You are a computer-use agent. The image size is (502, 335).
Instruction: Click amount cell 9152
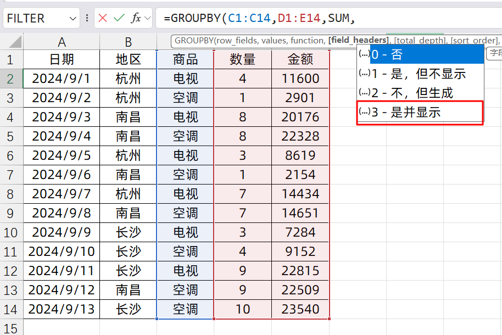pyautogui.click(x=300, y=252)
